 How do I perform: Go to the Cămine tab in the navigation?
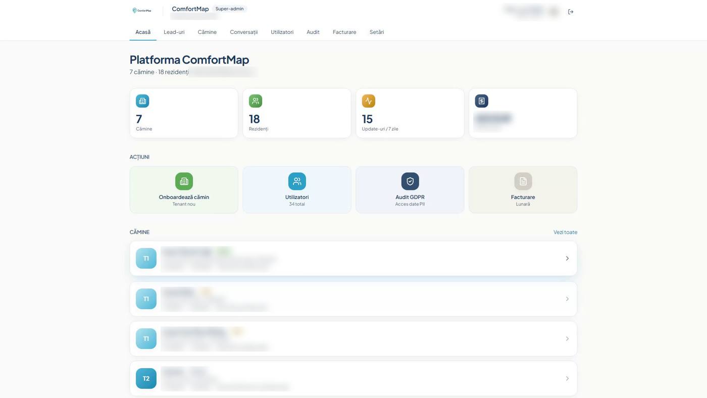pyautogui.click(x=207, y=32)
